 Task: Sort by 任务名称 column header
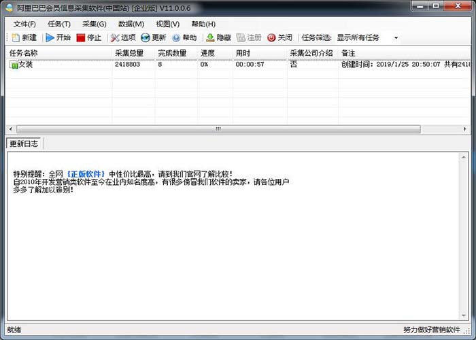[59, 53]
